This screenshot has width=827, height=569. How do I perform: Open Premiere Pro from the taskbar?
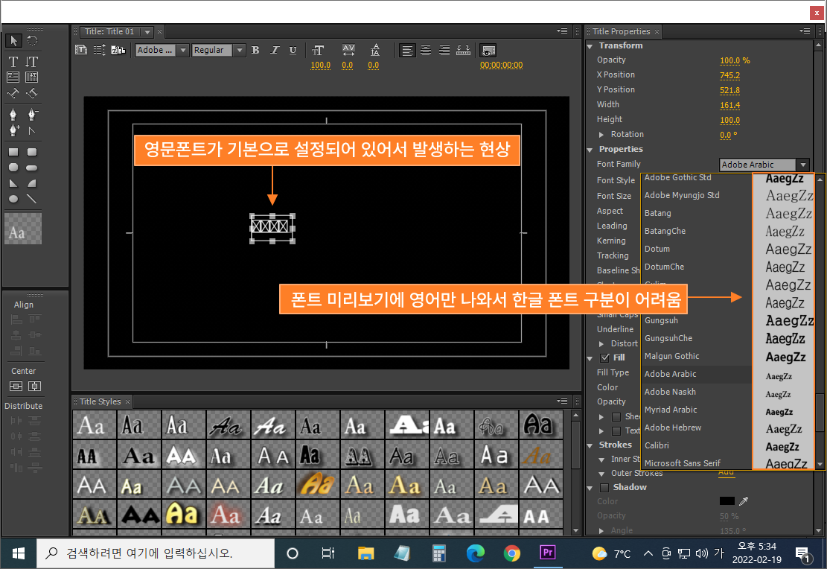pos(547,553)
